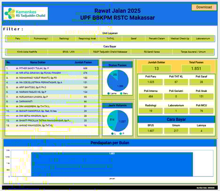Click the Baru legend dot
Viewport: 220px width, 191px height.
click(121, 94)
